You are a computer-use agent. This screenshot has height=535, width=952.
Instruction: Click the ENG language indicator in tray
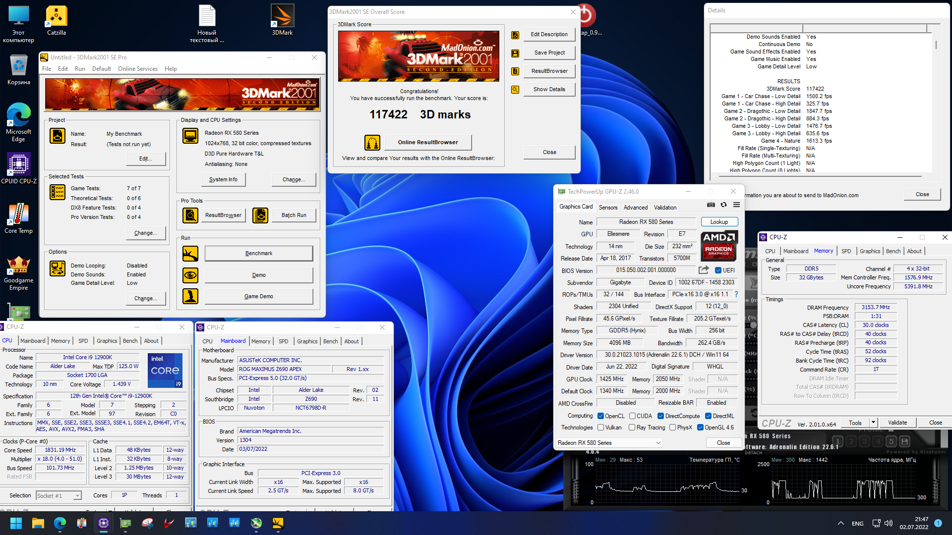(x=858, y=524)
